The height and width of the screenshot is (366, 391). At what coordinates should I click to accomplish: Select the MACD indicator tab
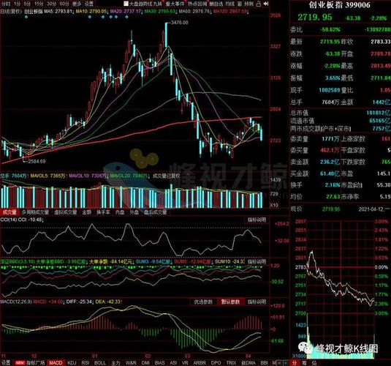pyautogui.click(x=56, y=362)
